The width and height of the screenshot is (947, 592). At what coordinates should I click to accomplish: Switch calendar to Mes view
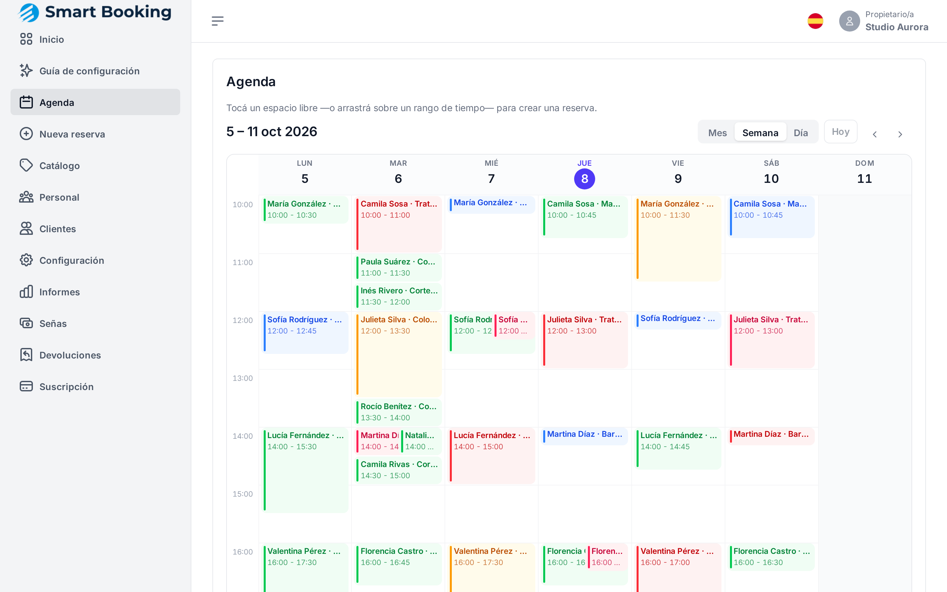coord(717,133)
